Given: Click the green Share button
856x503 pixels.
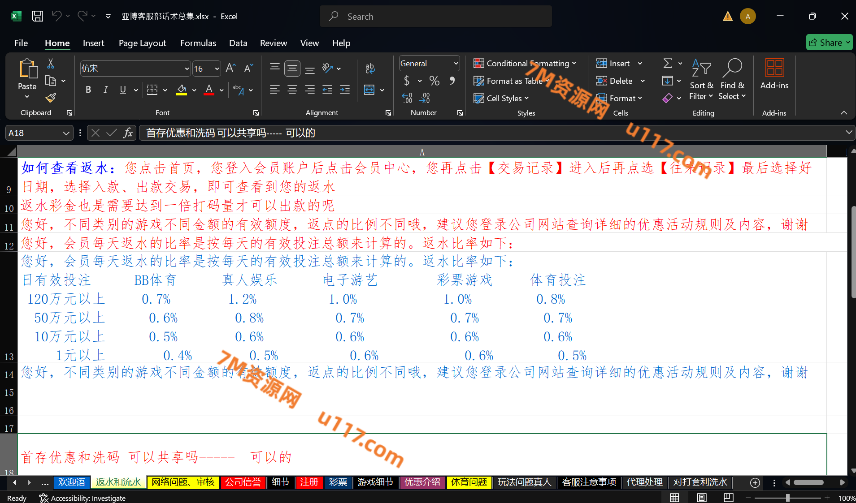Looking at the screenshot, I should pyautogui.click(x=829, y=43).
